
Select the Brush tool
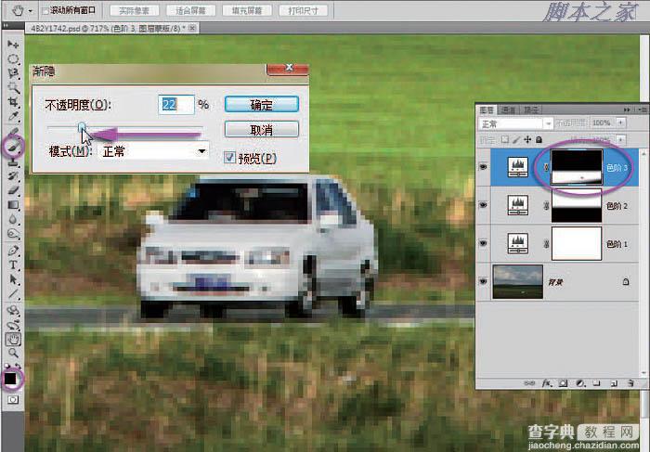point(13,146)
